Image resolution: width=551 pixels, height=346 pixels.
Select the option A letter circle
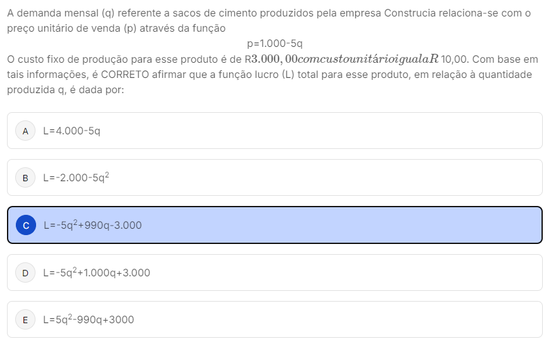pyautogui.click(x=25, y=131)
